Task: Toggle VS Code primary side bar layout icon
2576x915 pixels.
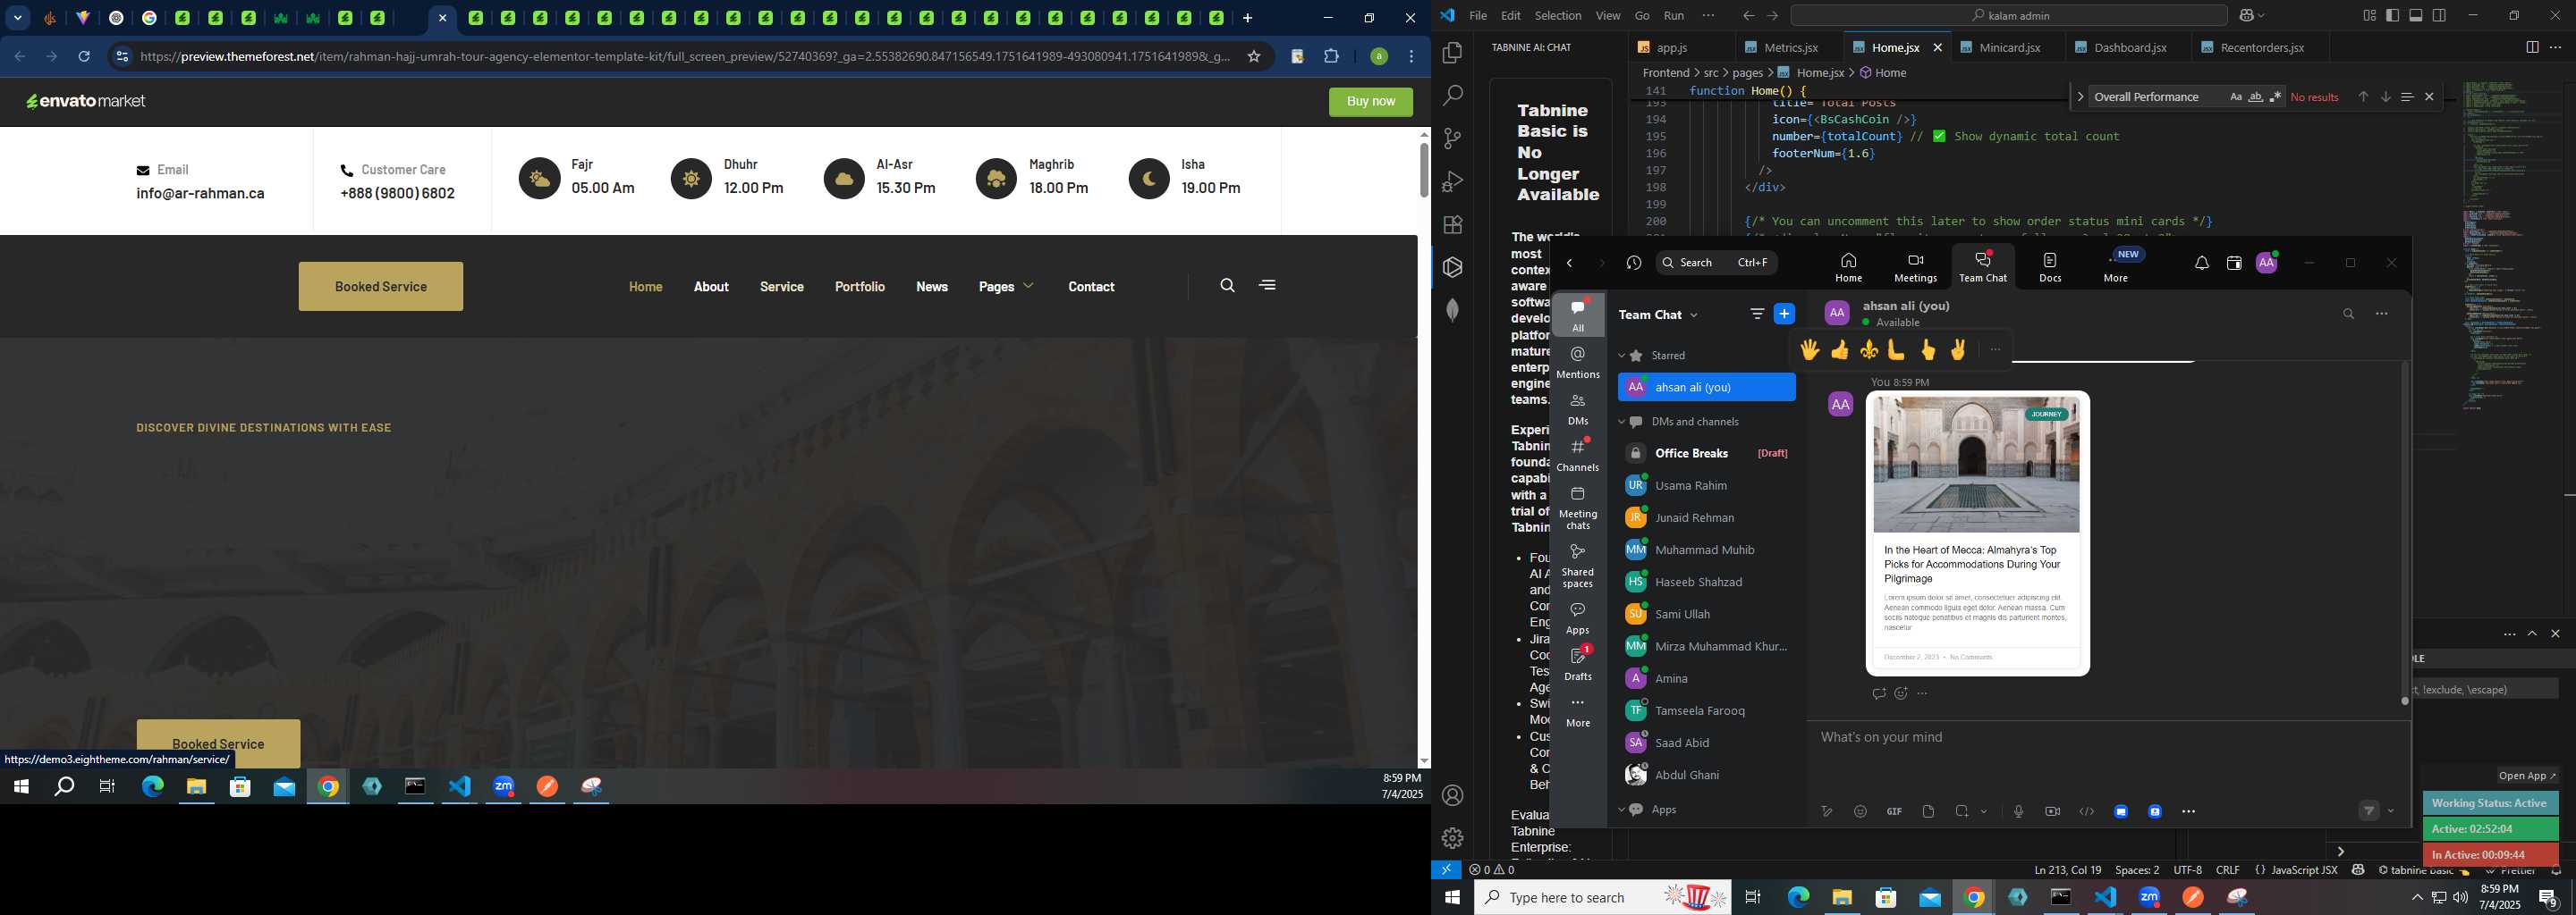Action: click(x=2392, y=15)
